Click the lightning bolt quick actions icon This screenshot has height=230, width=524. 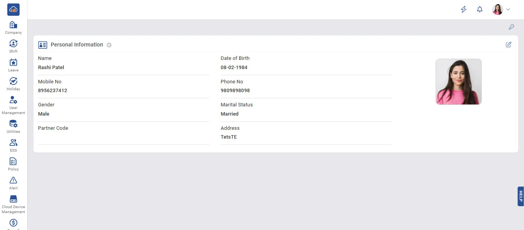coord(464,10)
